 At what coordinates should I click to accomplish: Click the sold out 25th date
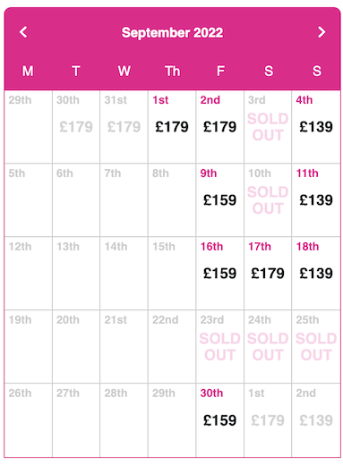tap(316, 347)
